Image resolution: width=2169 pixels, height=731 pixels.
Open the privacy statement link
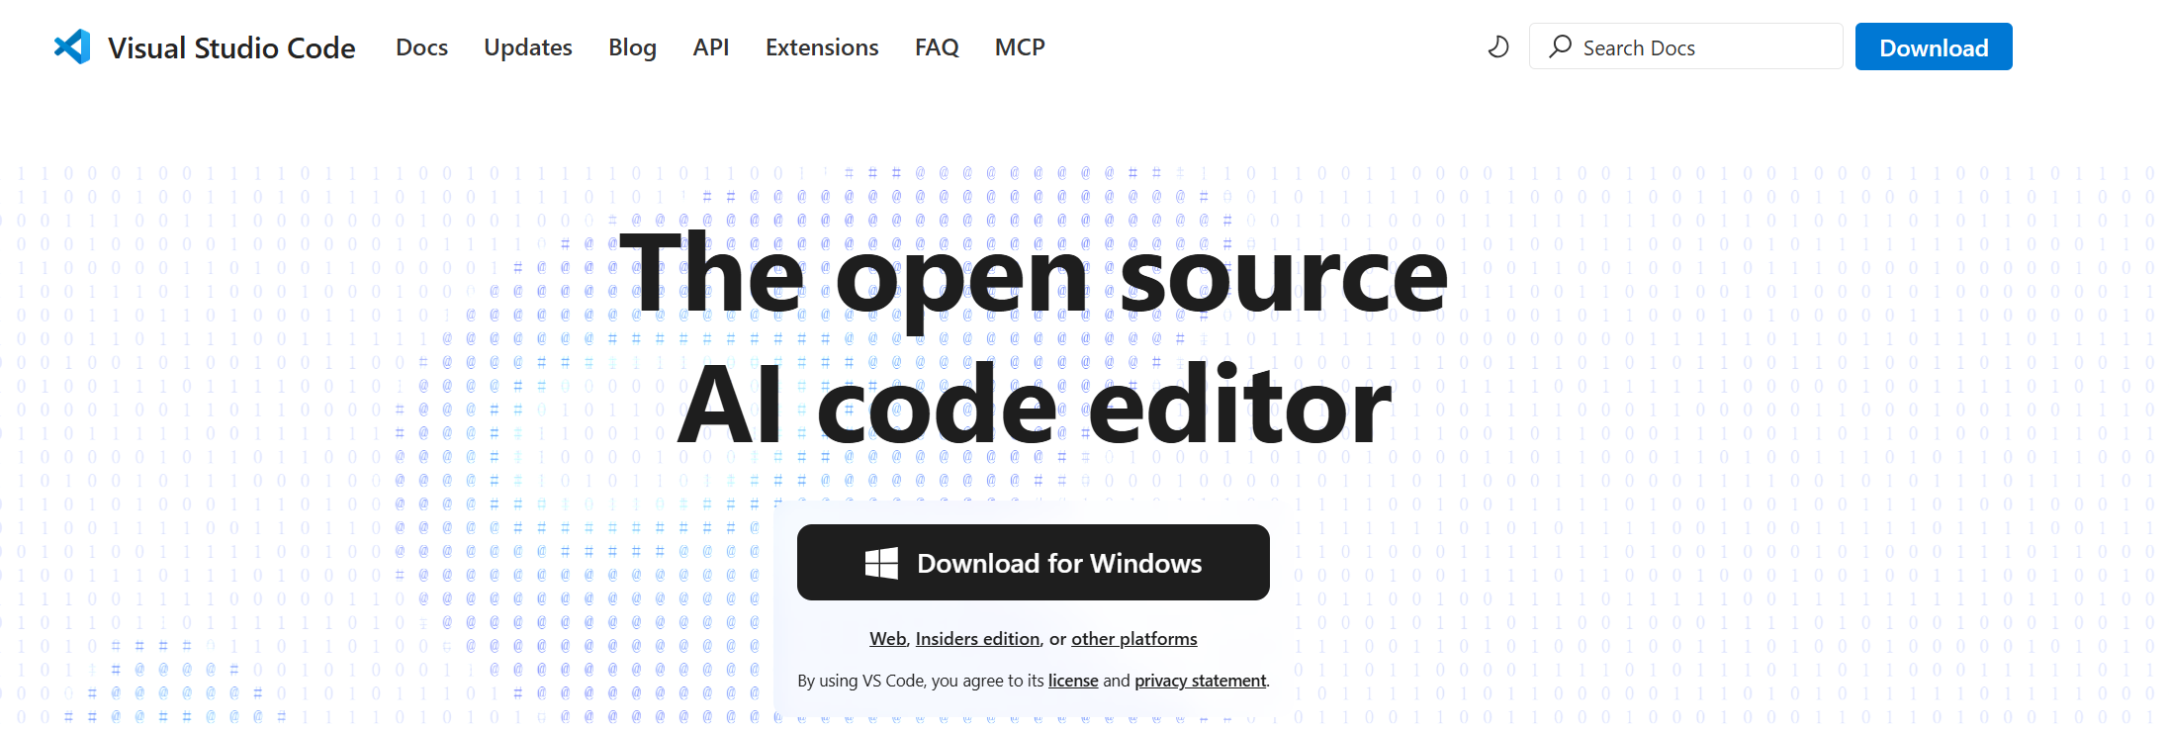pyautogui.click(x=1200, y=681)
